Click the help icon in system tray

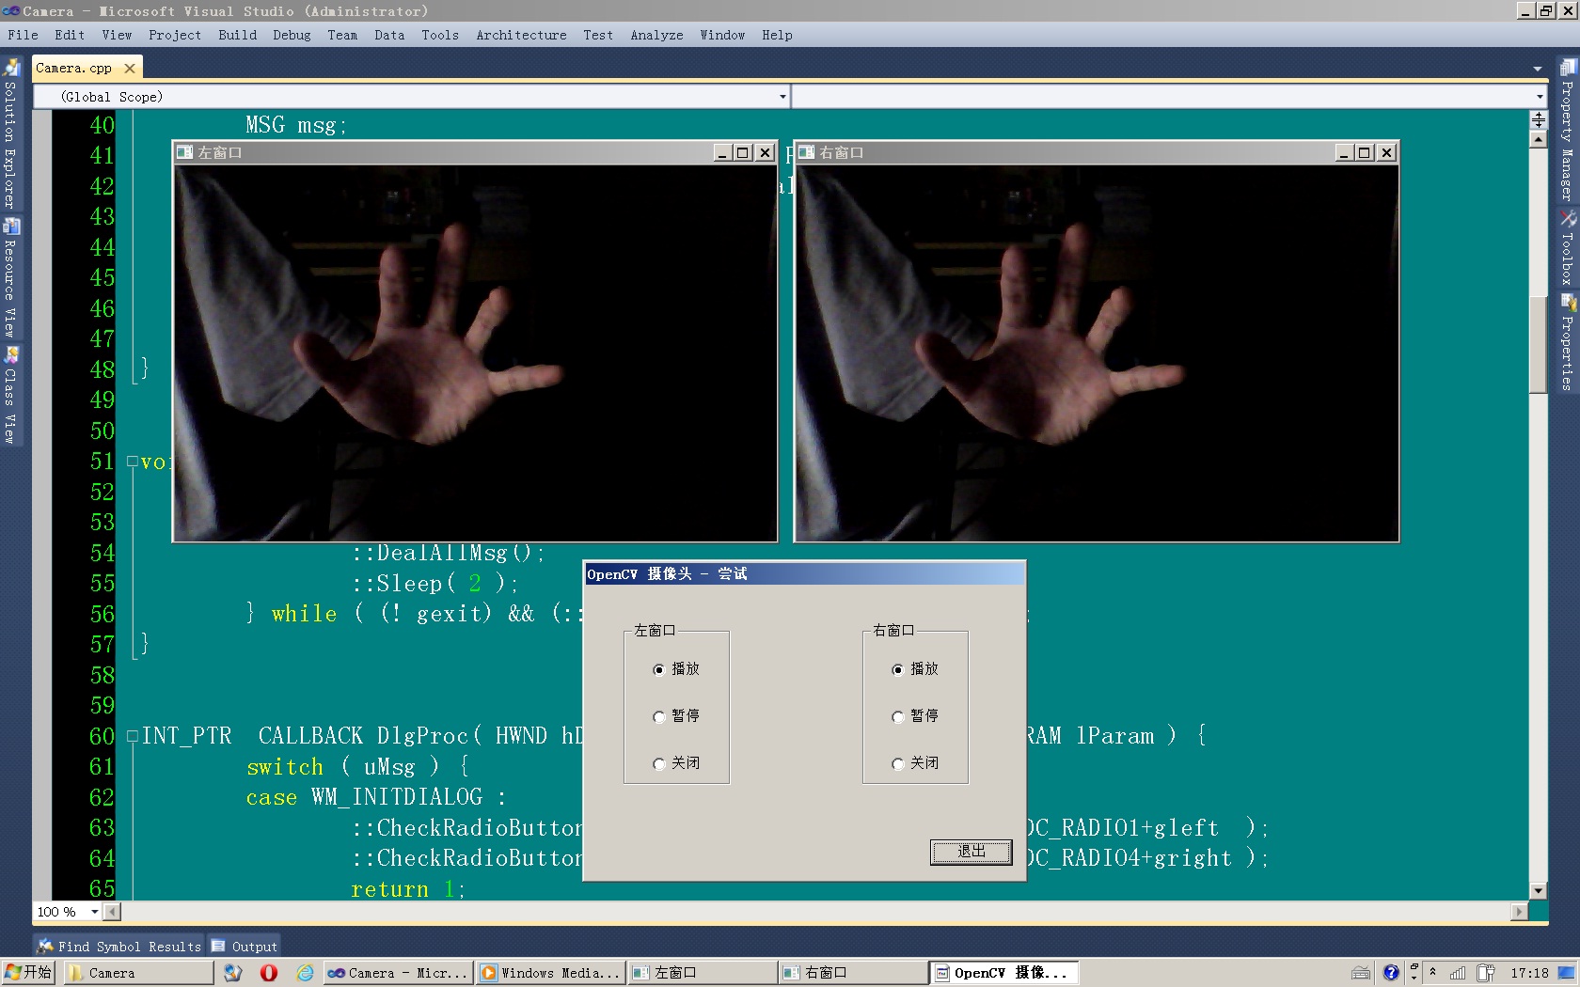click(x=1391, y=973)
